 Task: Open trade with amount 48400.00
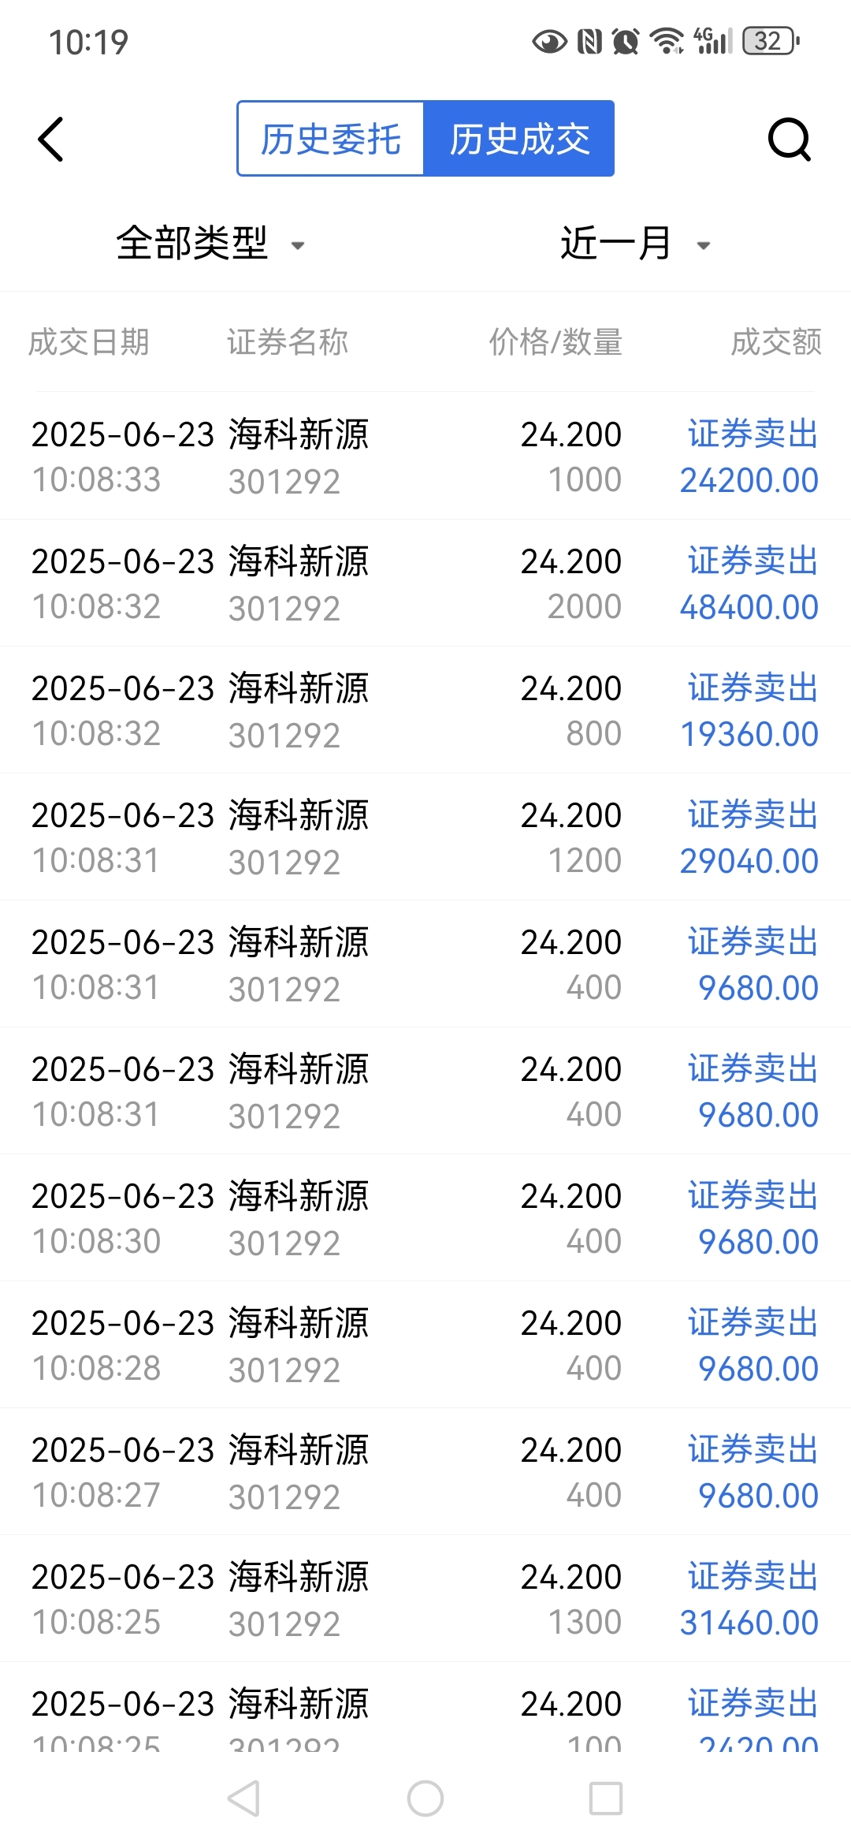coord(425,583)
